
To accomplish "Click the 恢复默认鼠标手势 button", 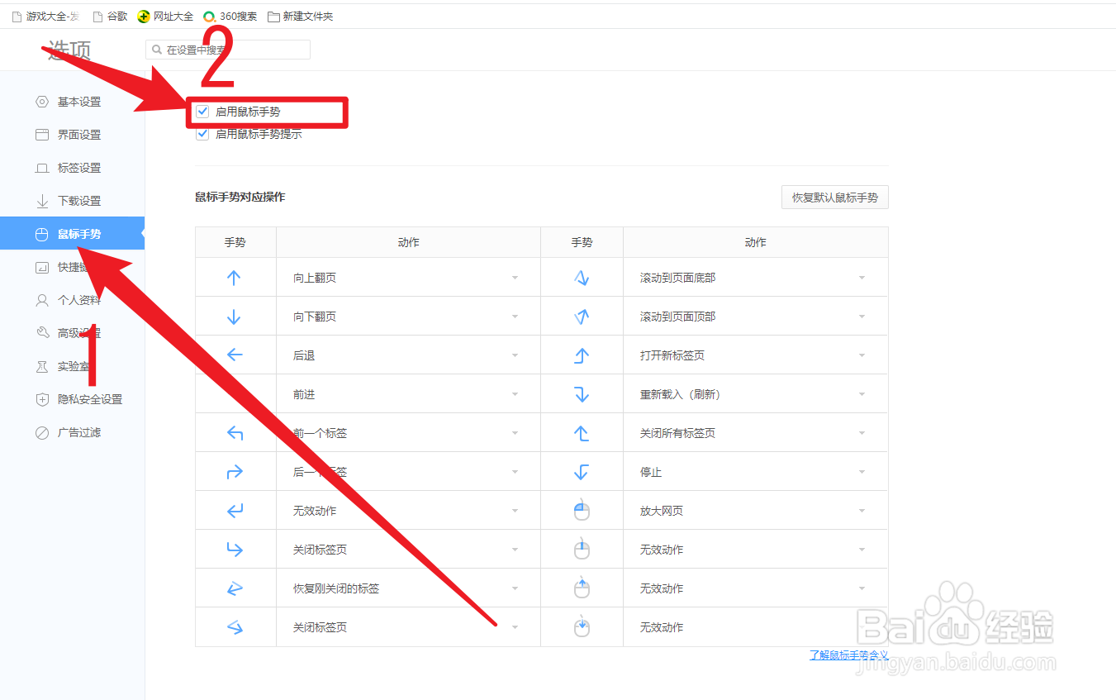I will pyautogui.click(x=834, y=198).
